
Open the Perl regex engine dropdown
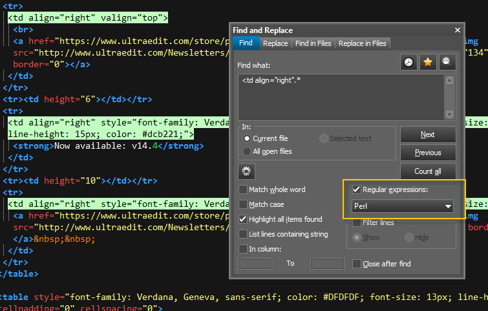[403, 206]
